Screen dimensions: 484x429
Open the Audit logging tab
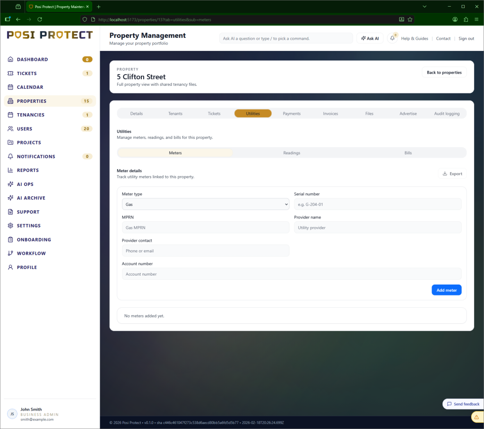[x=447, y=113]
